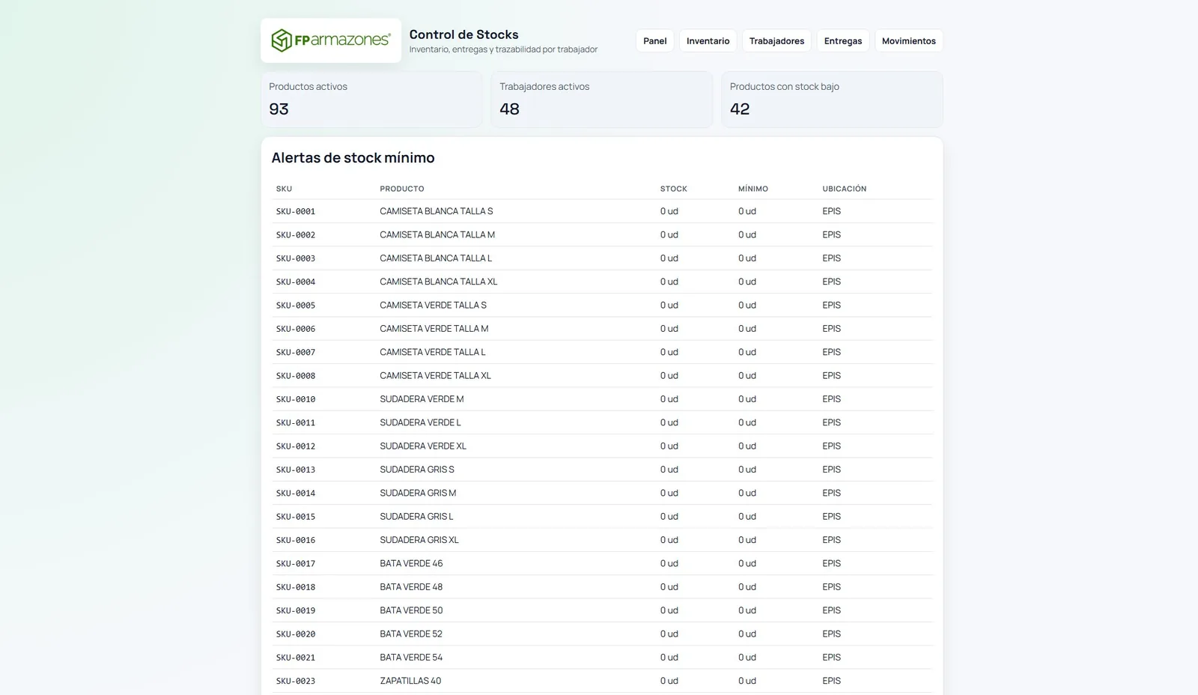Click the STOCK column header
The height and width of the screenshot is (695, 1198).
point(673,189)
